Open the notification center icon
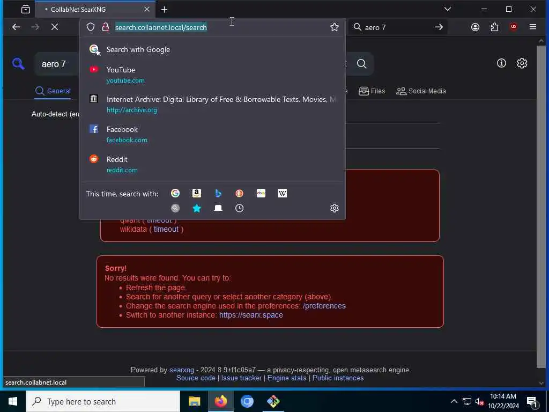The width and height of the screenshot is (549, 412). (x=532, y=402)
